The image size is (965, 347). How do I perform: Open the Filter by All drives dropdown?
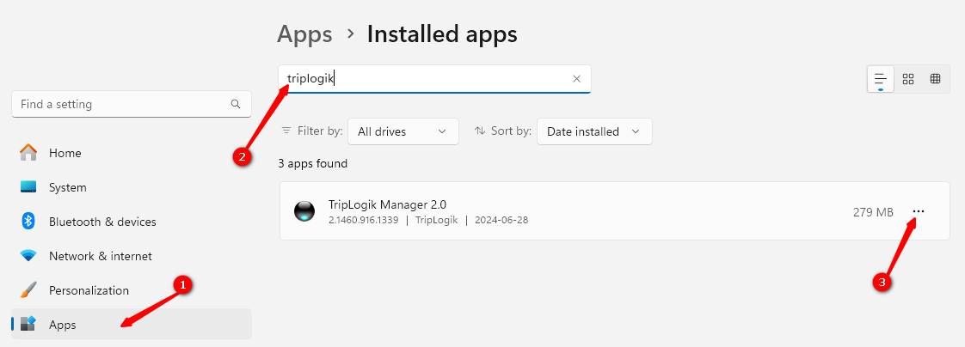[x=403, y=131]
